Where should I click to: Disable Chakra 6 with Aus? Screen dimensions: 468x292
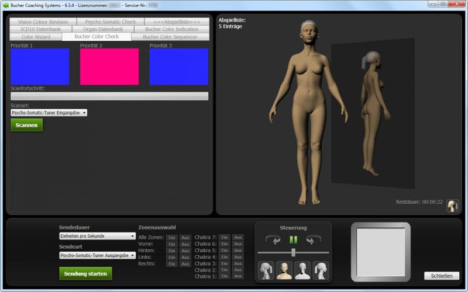click(x=238, y=244)
